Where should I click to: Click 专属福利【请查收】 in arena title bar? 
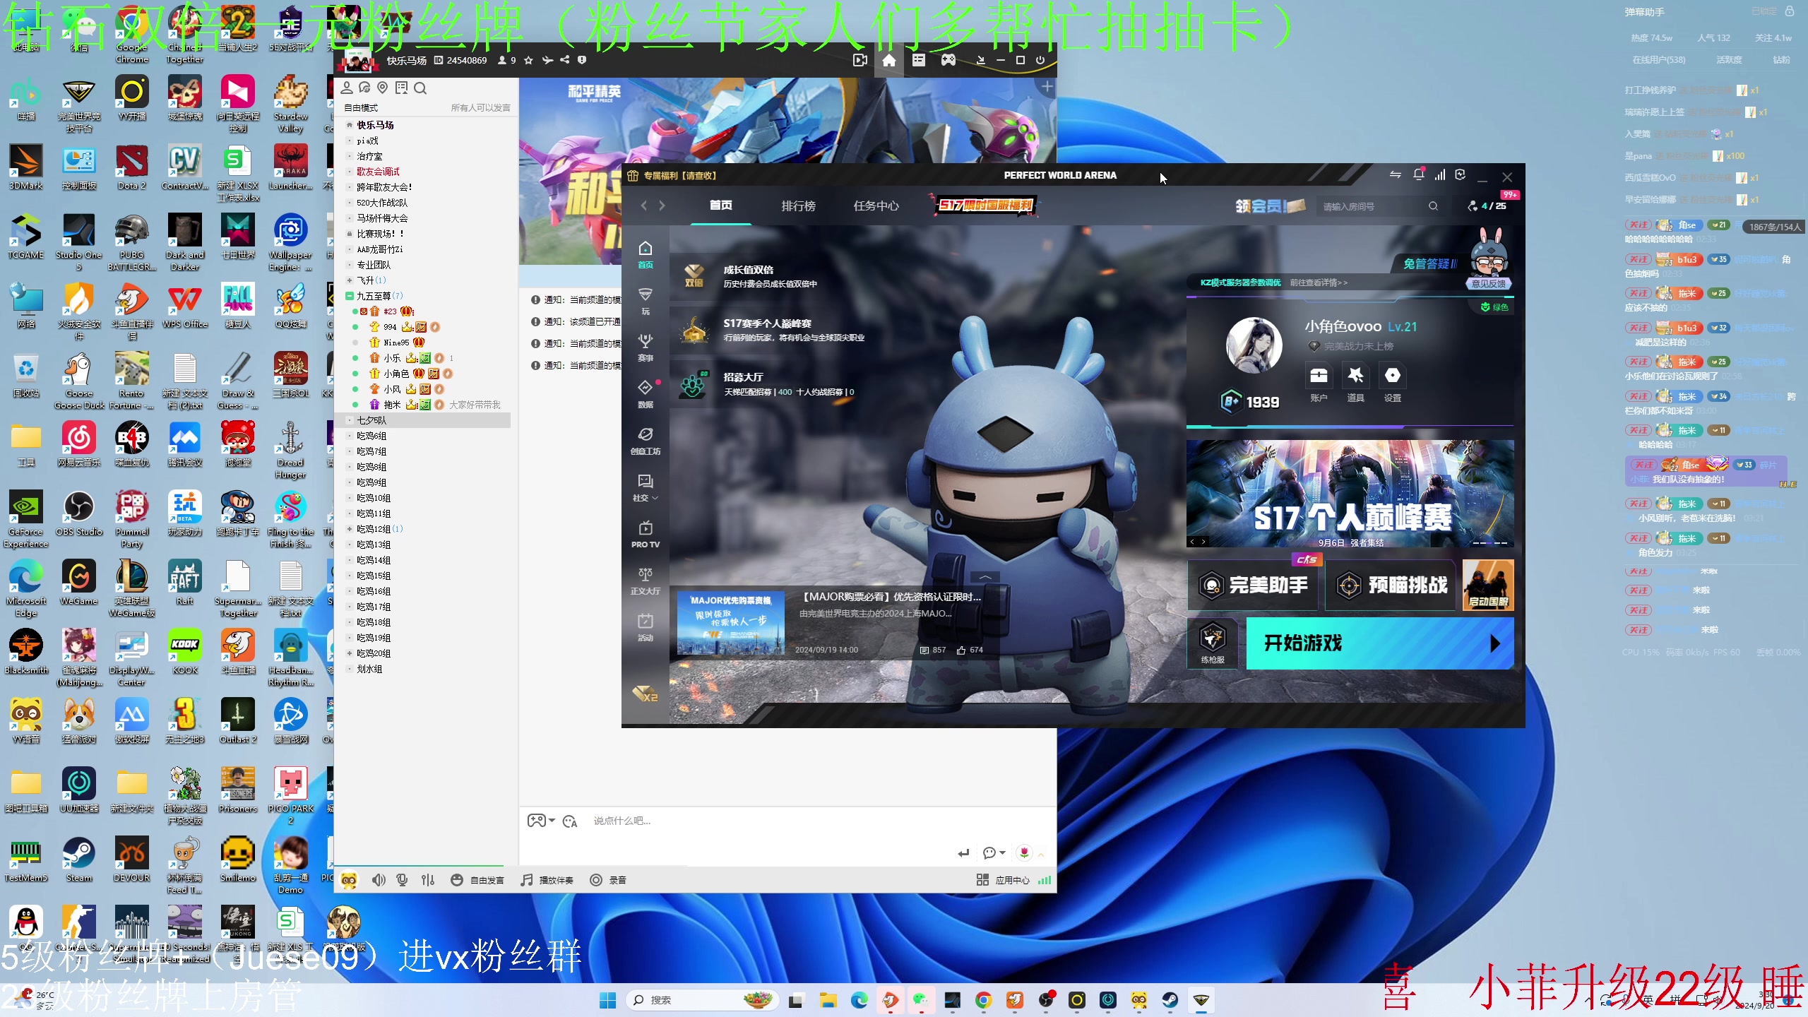point(674,176)
